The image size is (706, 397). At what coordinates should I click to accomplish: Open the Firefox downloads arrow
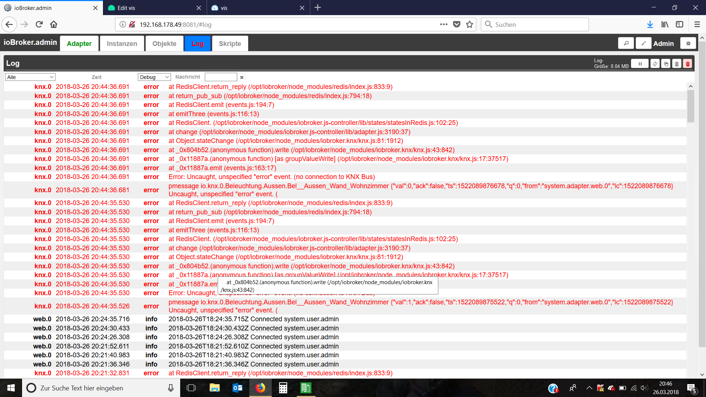point(650,25)
